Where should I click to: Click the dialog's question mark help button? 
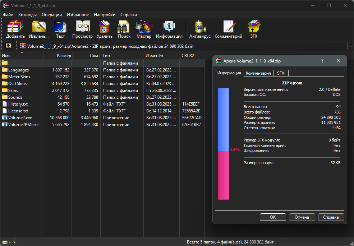(x=322, y=61)
